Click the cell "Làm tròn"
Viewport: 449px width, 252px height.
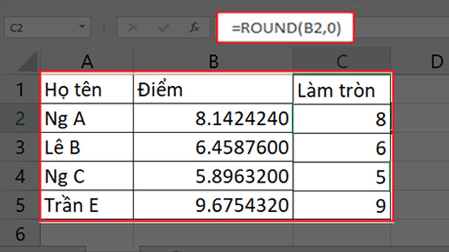pos(342,89)
